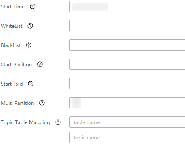Focus the Start Time input box
The height and width of the screenshot is (149, 185).
coord(127,6)
